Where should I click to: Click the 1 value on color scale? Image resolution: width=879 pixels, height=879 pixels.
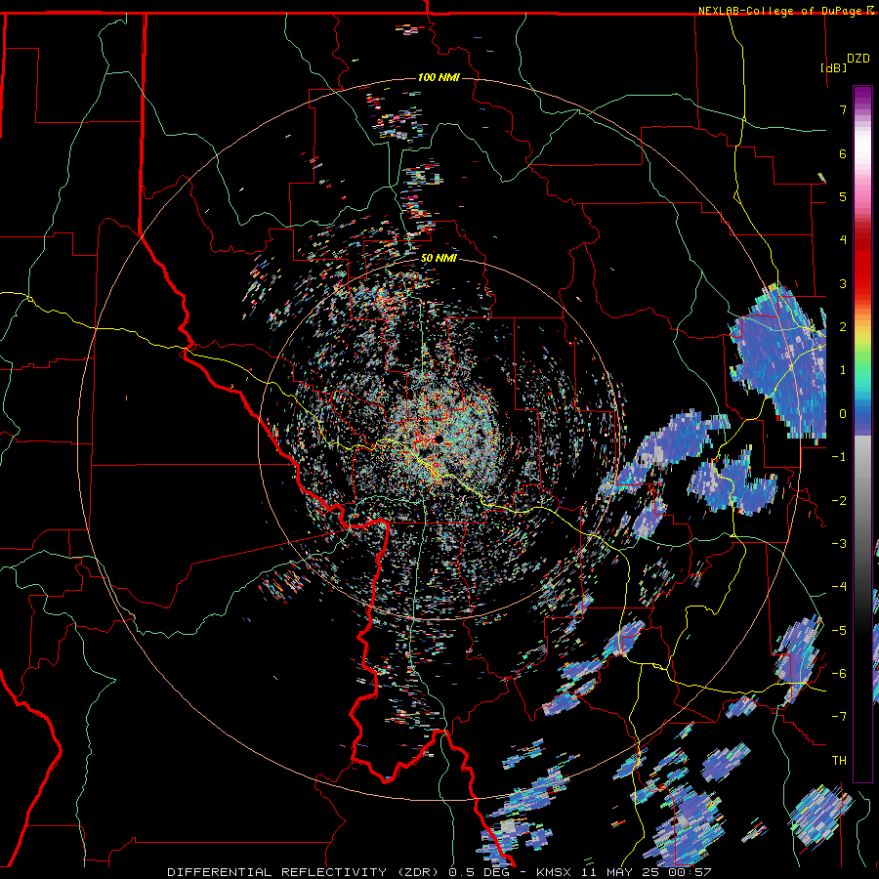843,370
